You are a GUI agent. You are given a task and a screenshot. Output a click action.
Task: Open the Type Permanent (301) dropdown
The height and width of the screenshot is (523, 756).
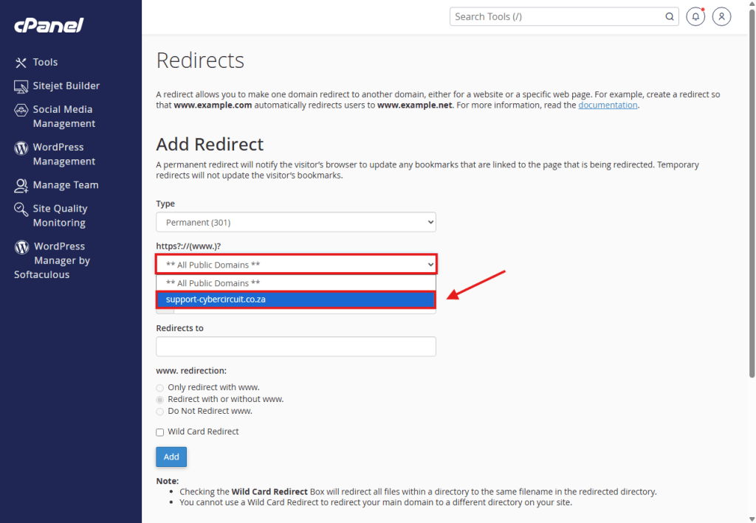(295, 222)
